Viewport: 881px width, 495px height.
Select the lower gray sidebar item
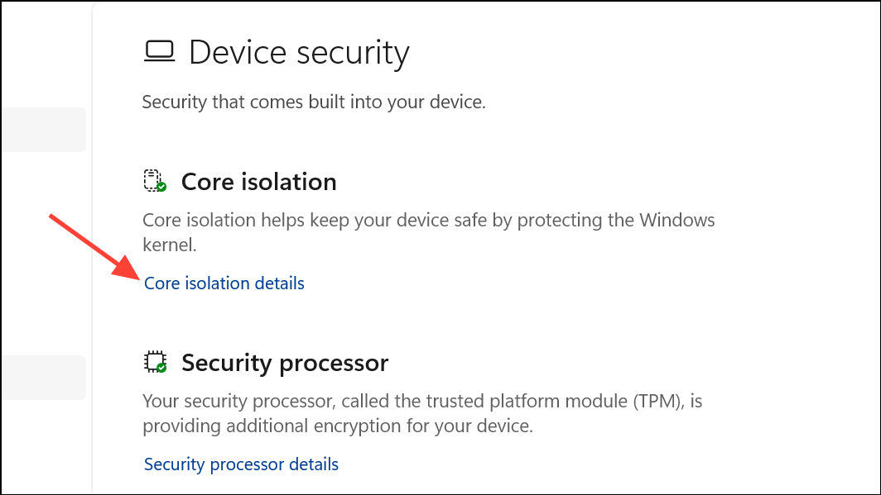pyautogui.click(x=43, y=378)
